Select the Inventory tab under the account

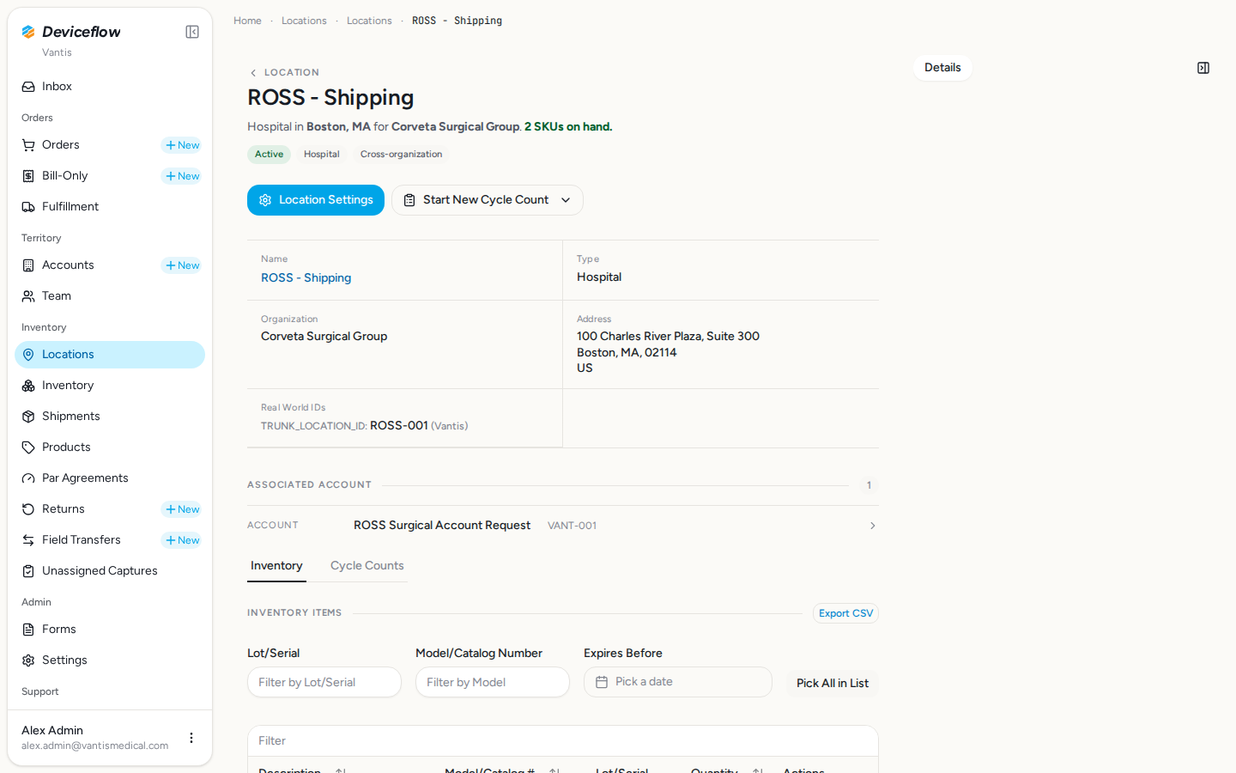[276, 566]
